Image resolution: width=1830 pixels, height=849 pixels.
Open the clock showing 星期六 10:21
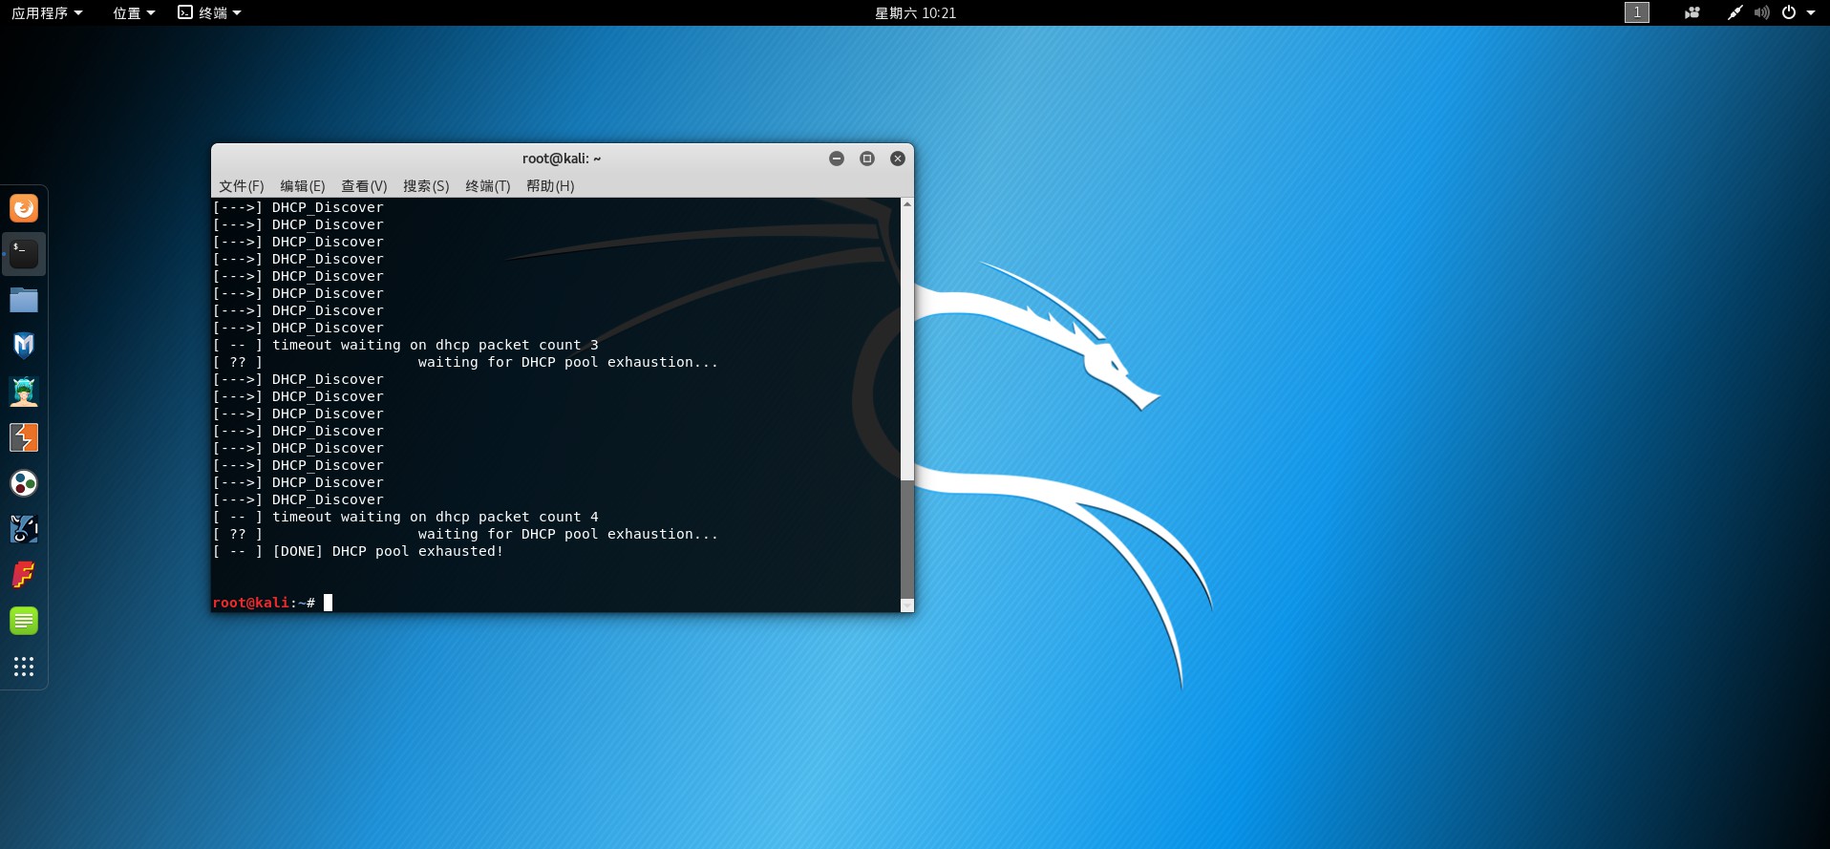(915, 12)
